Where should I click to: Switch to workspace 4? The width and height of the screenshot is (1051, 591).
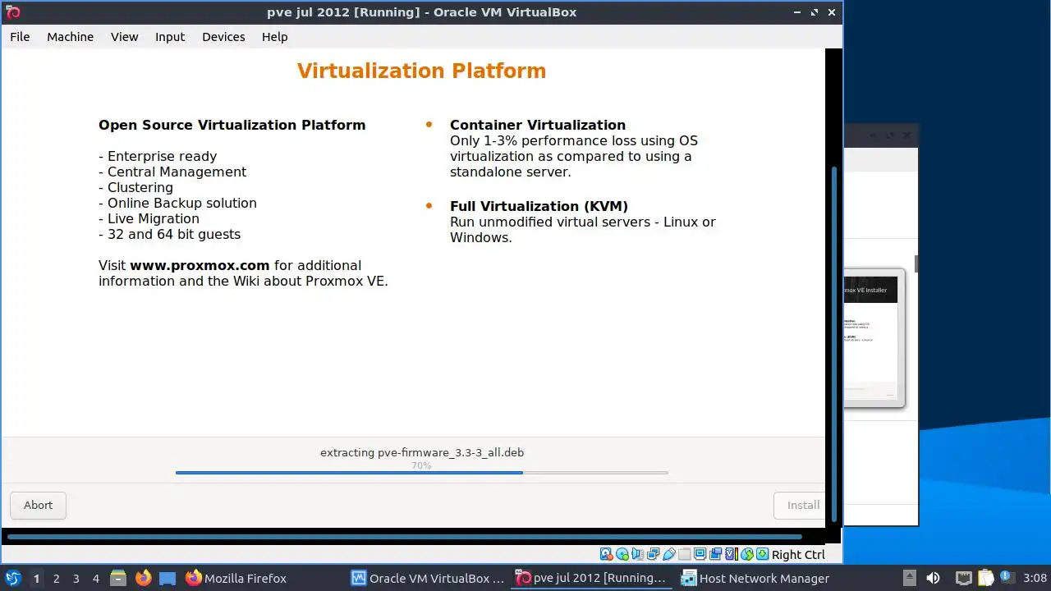pos(95,579)
